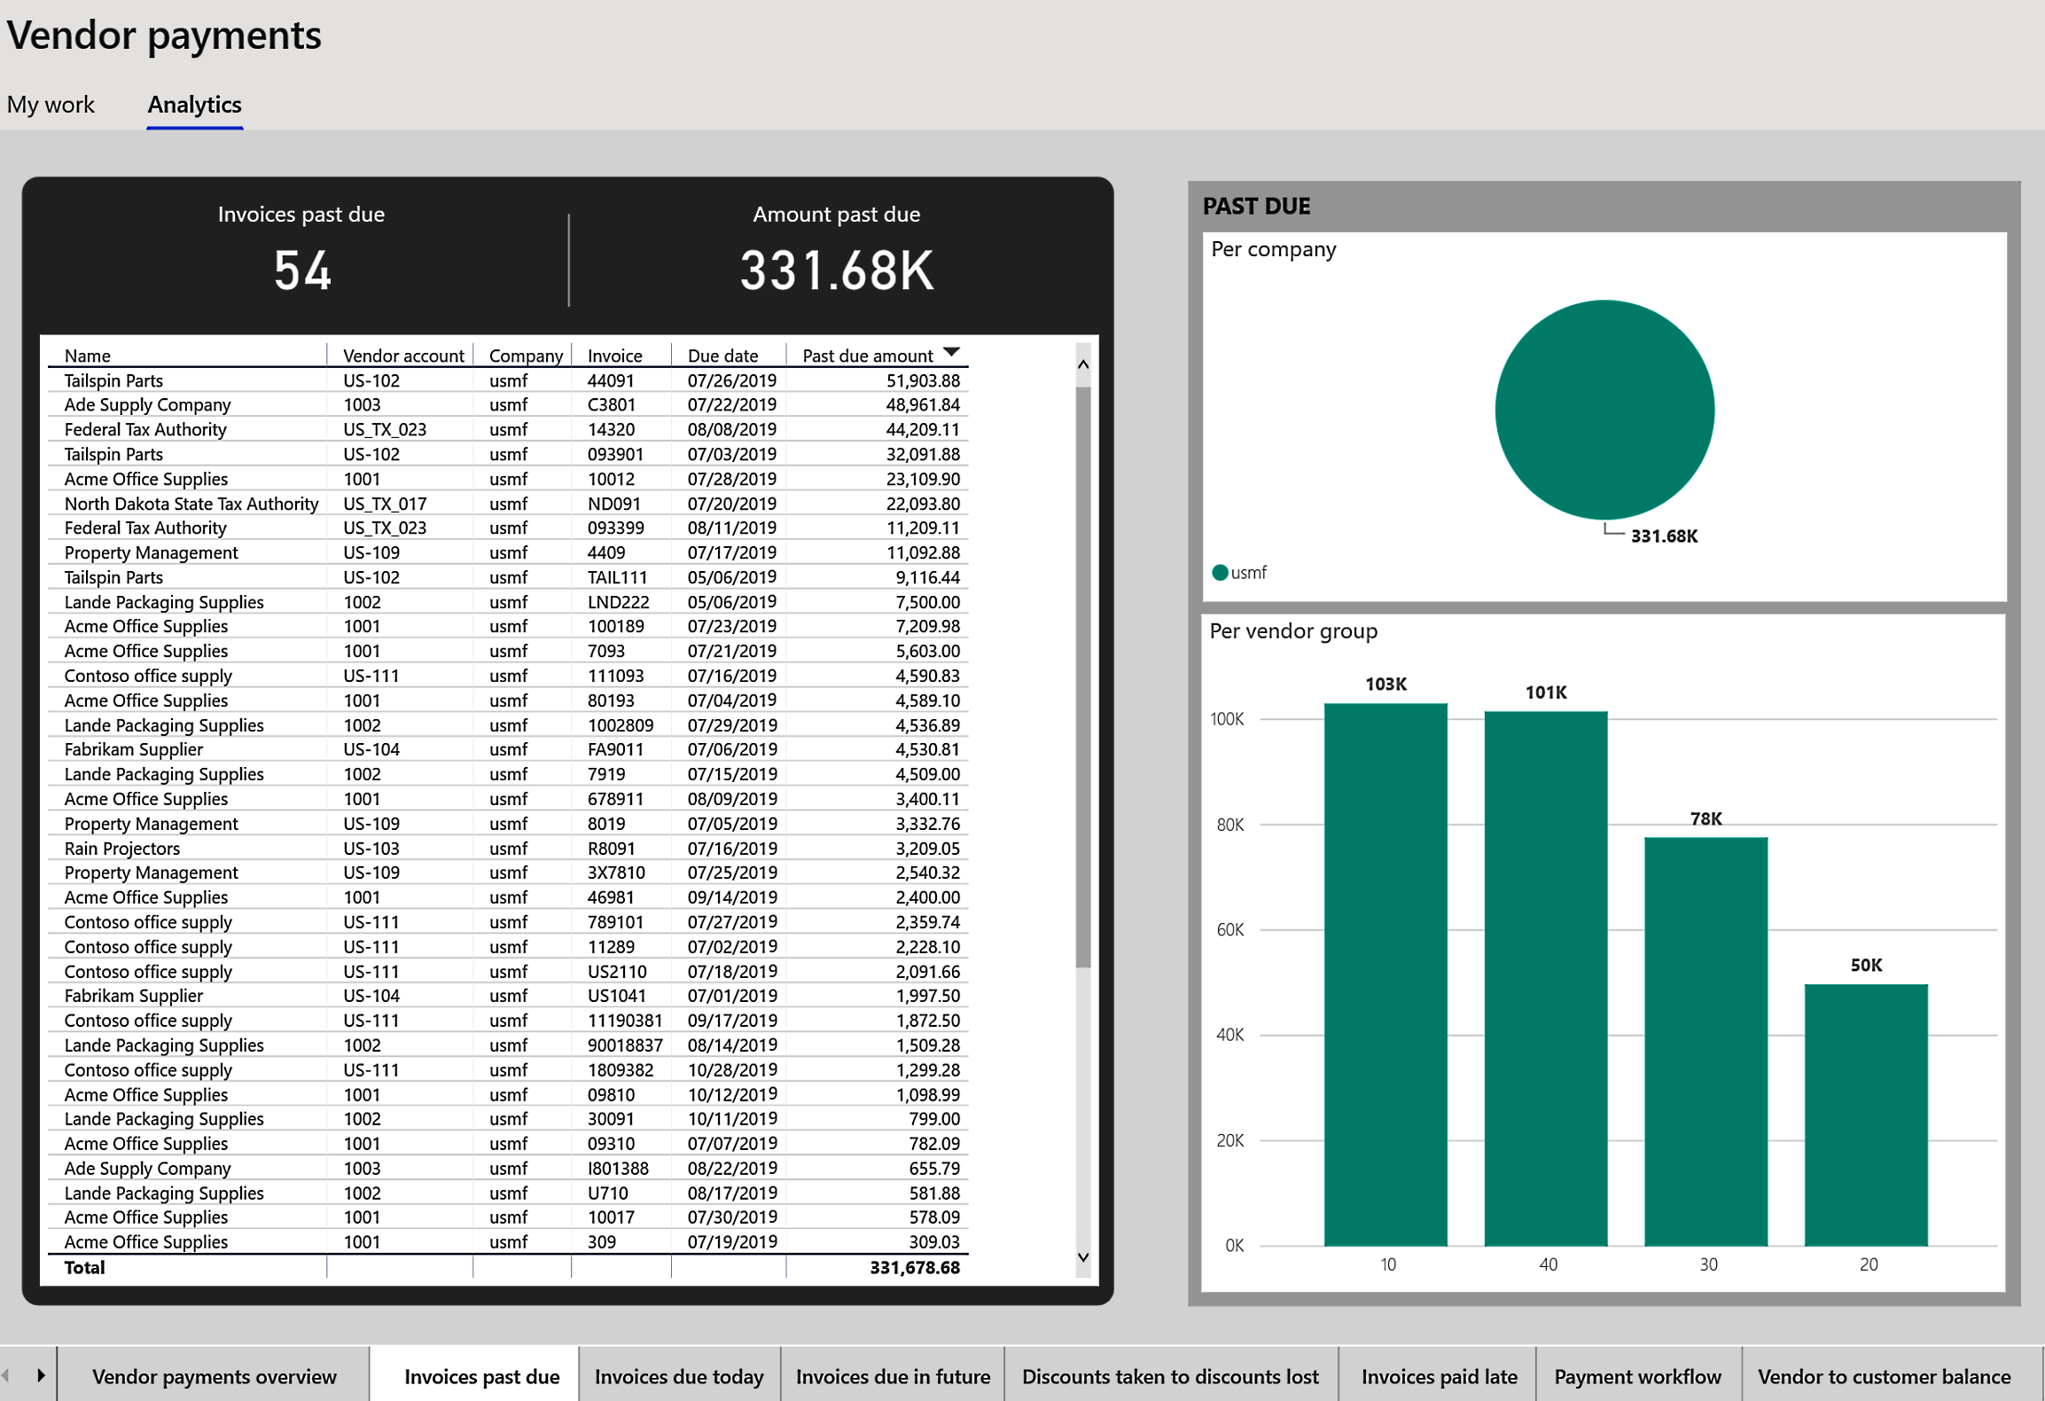The image size is (2045, 1401).
Task: Open Vendor to customer balance tab
Action: pos(1883,1376)
